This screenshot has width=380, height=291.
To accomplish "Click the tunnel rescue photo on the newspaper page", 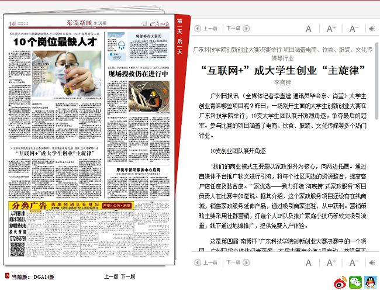I will point(149,96).
